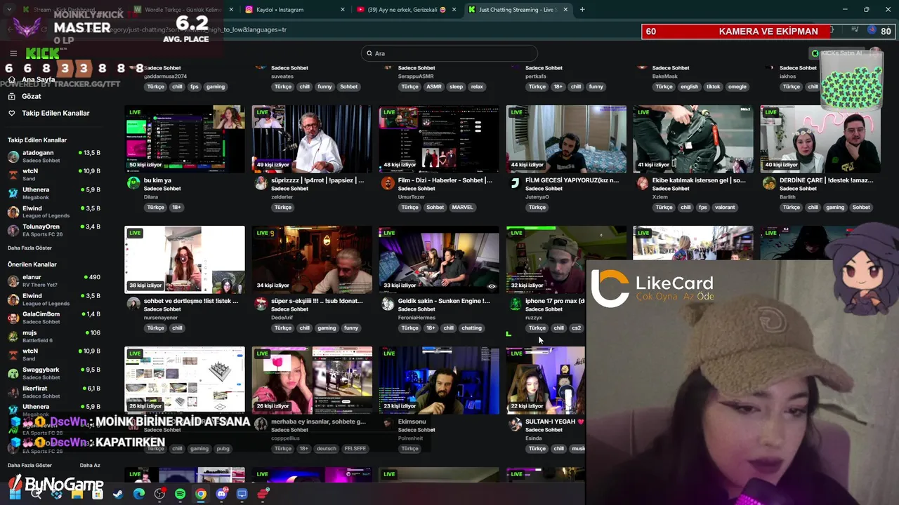Click stream title 'Ekibe katılmak istersen gel'

pos(699,180)
